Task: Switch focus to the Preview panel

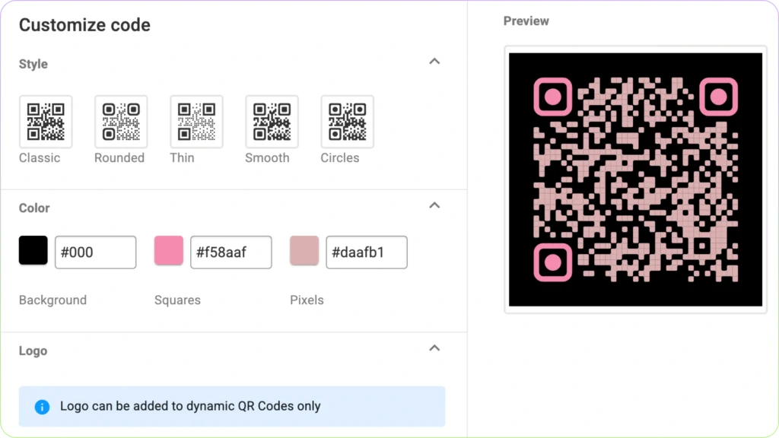Action: click(x=526, y=21)
